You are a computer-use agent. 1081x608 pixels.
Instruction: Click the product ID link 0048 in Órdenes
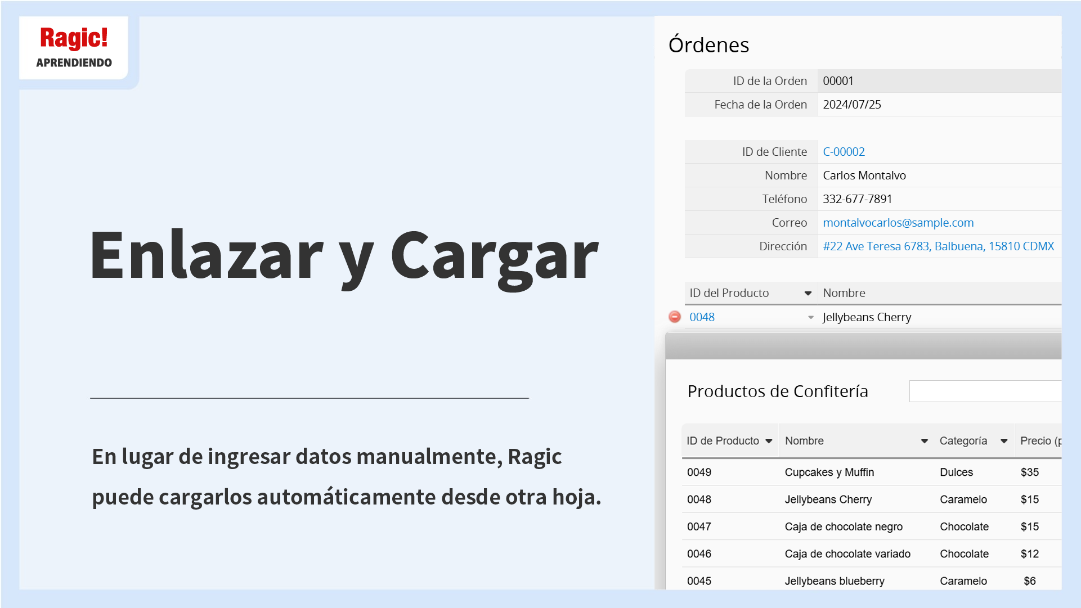(702, 317)
